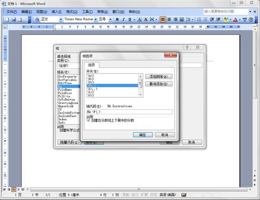The image size is (260, 200).
Task: Apply Numbering list icon
Action: pyautogui.click(x=199, y=19)
